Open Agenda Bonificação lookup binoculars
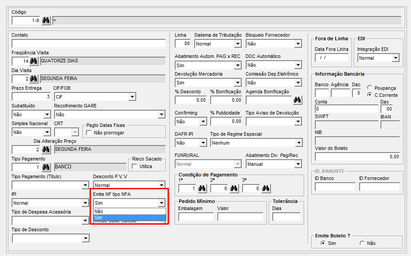The image size is (411, 256). 297,100
